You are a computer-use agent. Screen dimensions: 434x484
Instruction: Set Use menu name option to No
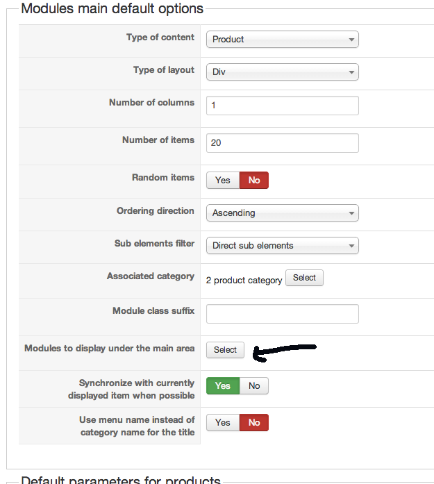click(254, 423)
